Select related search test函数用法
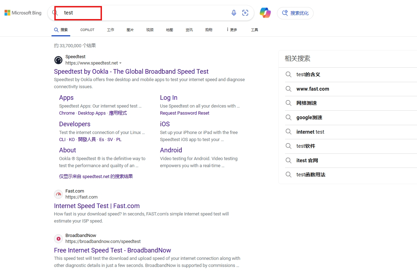417x274 pixels. pyautogui.click(x=311, y=175)
